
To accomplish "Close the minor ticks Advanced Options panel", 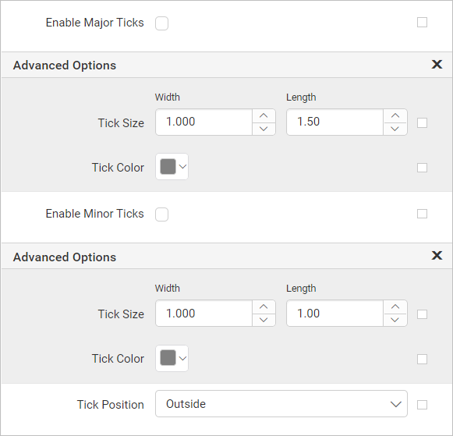I will pyautogui.click(x=437, y=255).
